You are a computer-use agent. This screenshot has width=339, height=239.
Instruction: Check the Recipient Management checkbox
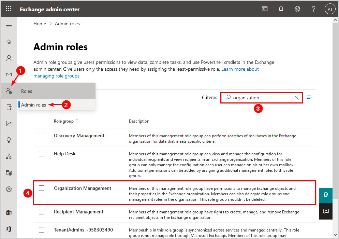(x=42, y=212)
